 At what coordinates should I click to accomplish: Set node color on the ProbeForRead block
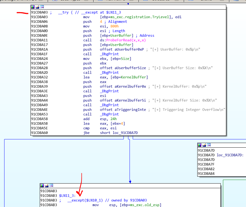(x=33, y=7)
